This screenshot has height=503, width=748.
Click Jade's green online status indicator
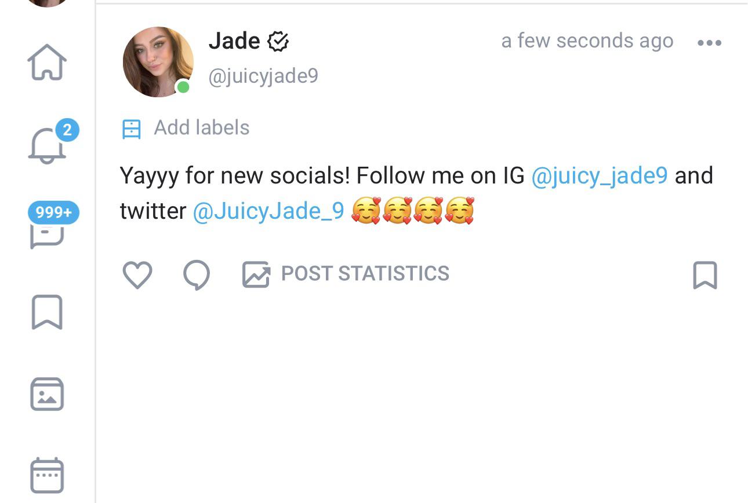183,86
